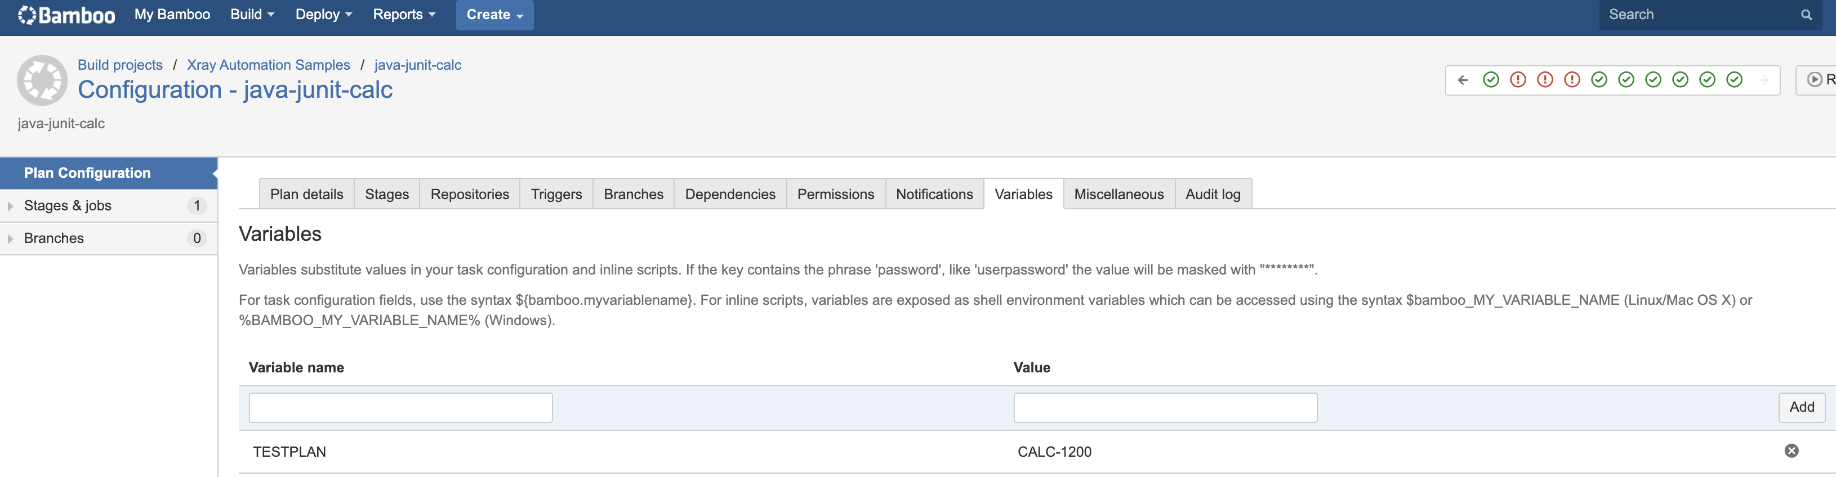Click the forward arrow in build history
This screenshot has width=1836, height=477.
pyautogui.click(x=1763, y=80)
